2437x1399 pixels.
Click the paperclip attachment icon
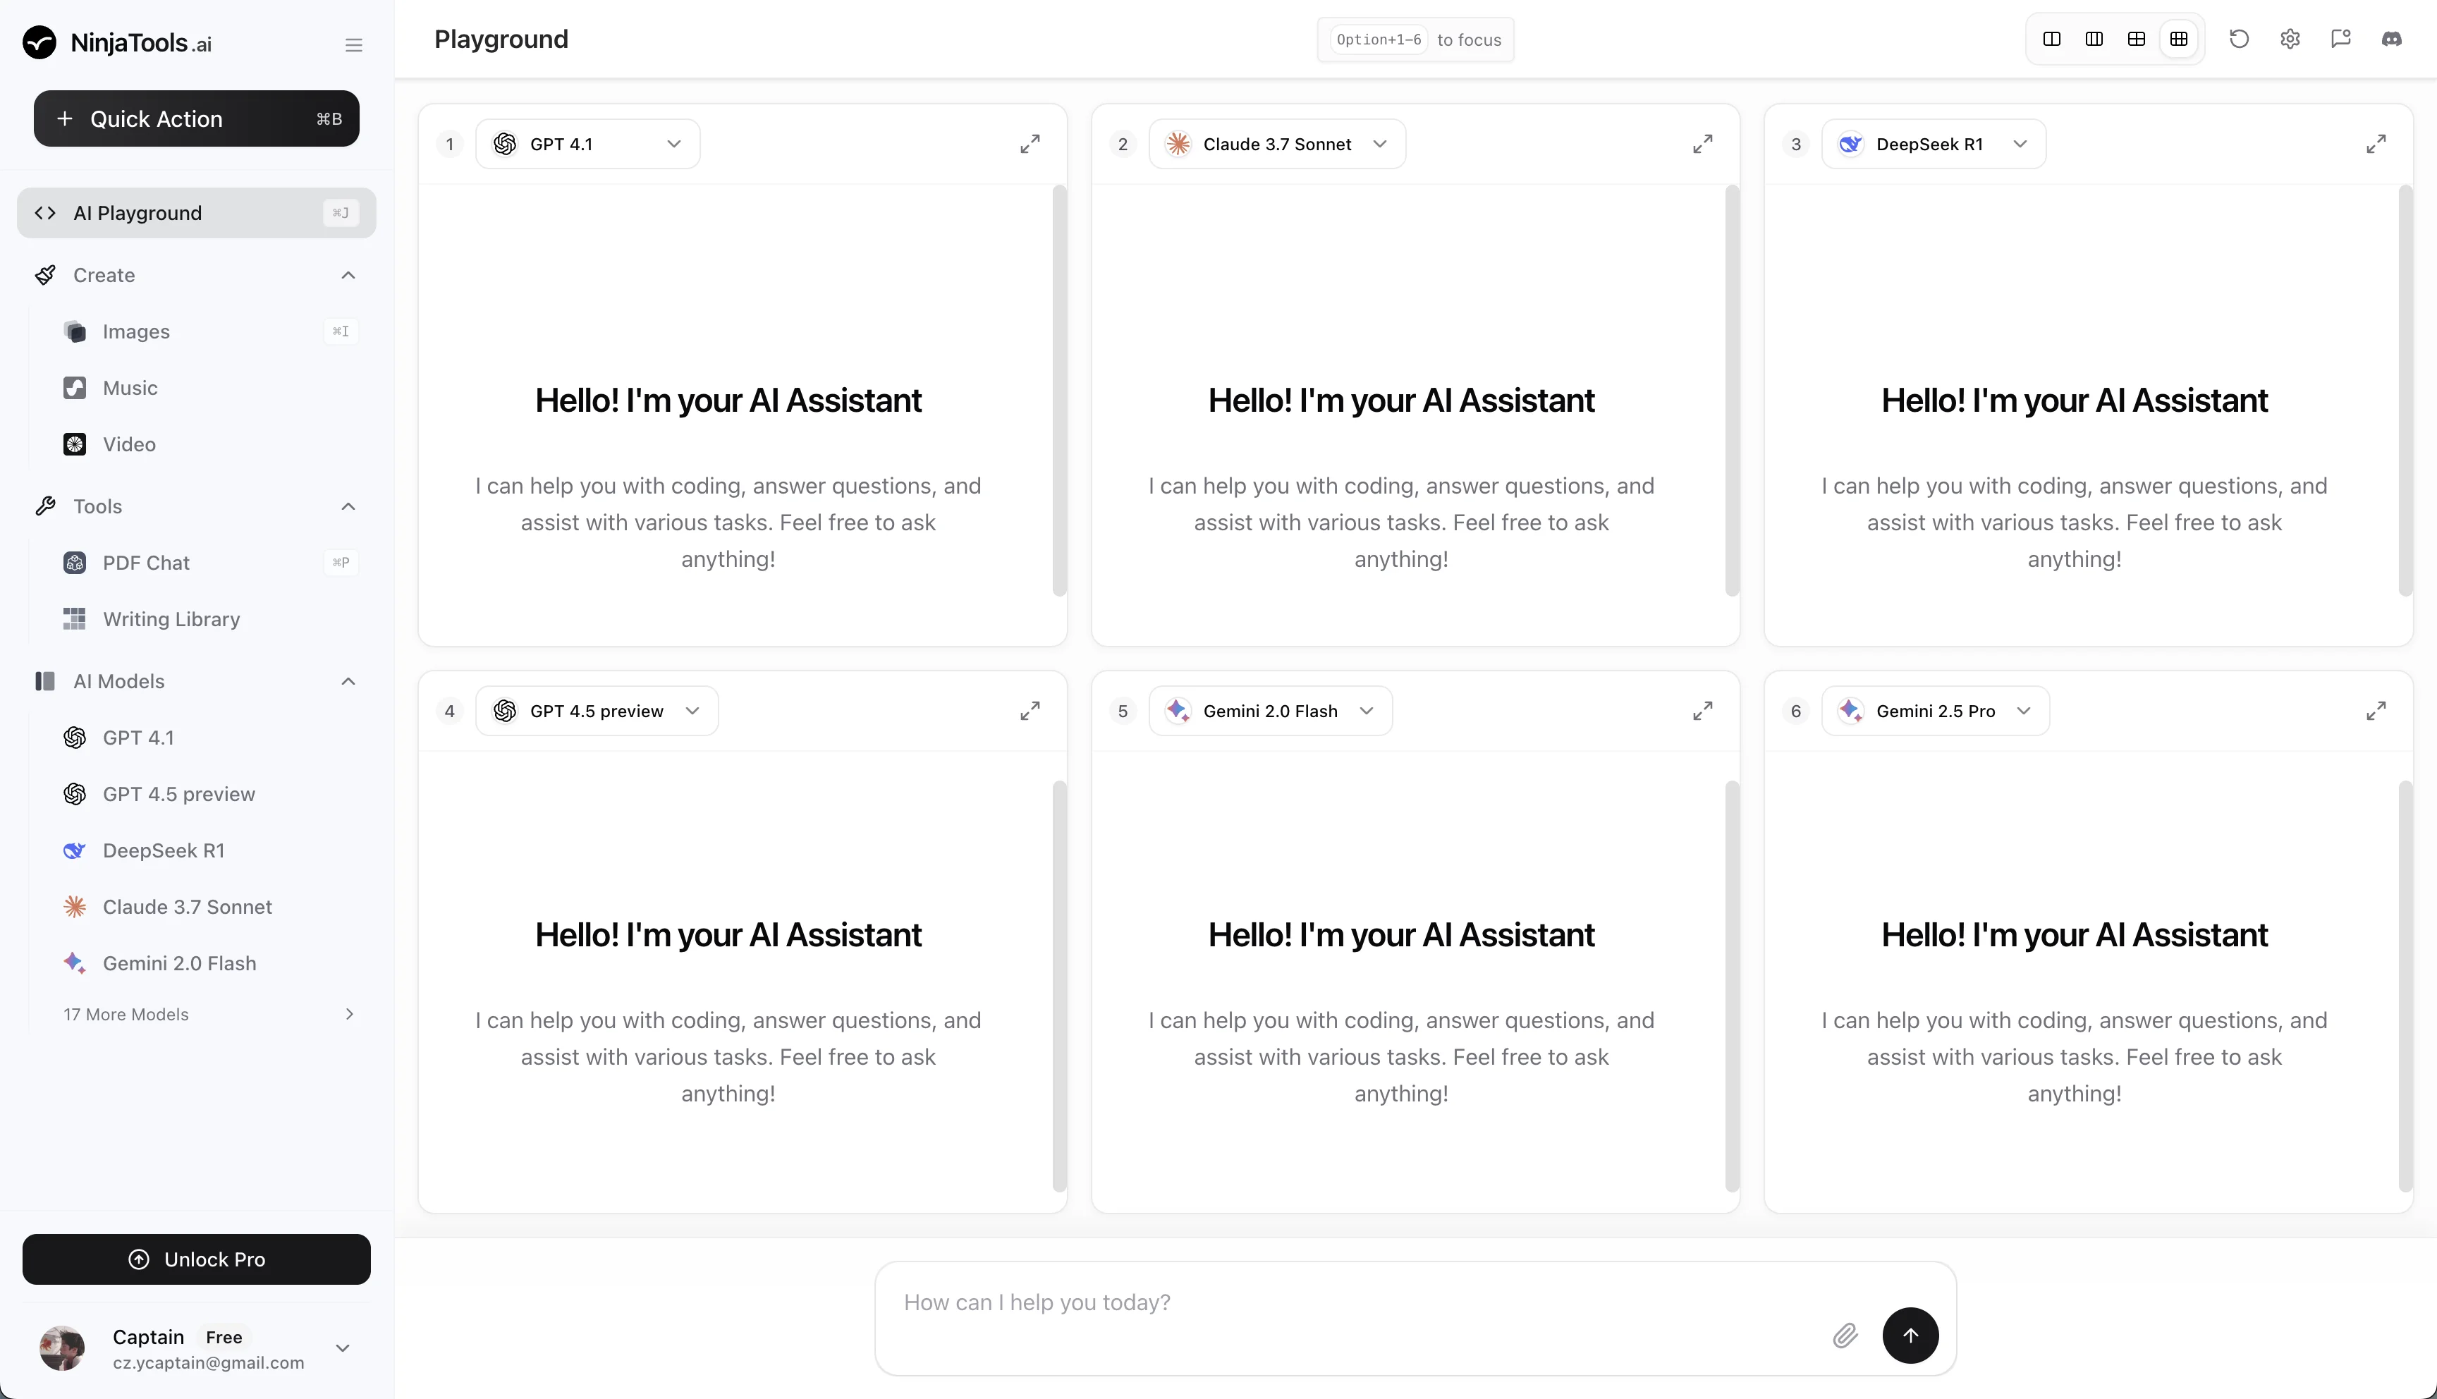[1844, 1336]
